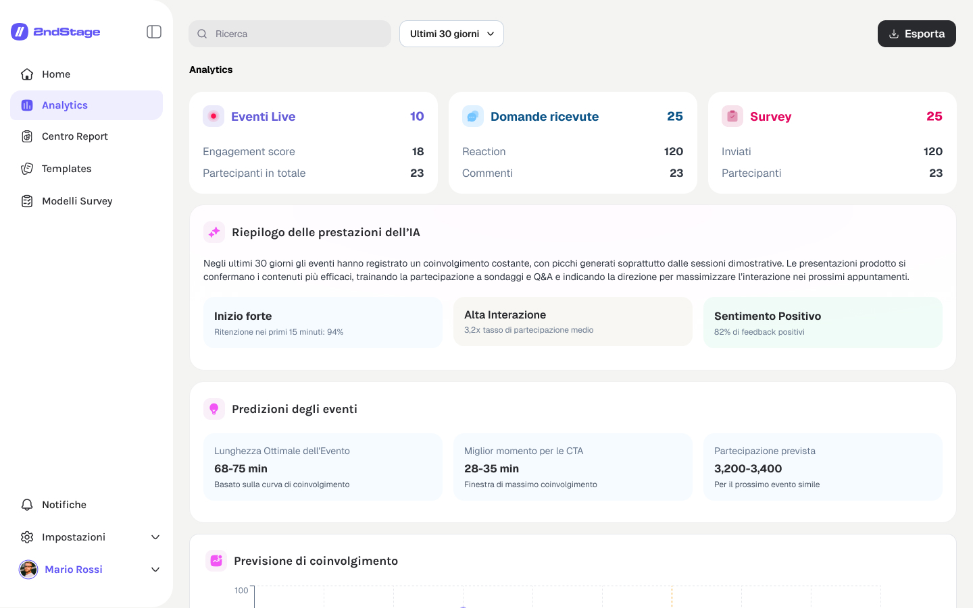
Task: Click the Impostazioni gear icon
Action: 27,537
